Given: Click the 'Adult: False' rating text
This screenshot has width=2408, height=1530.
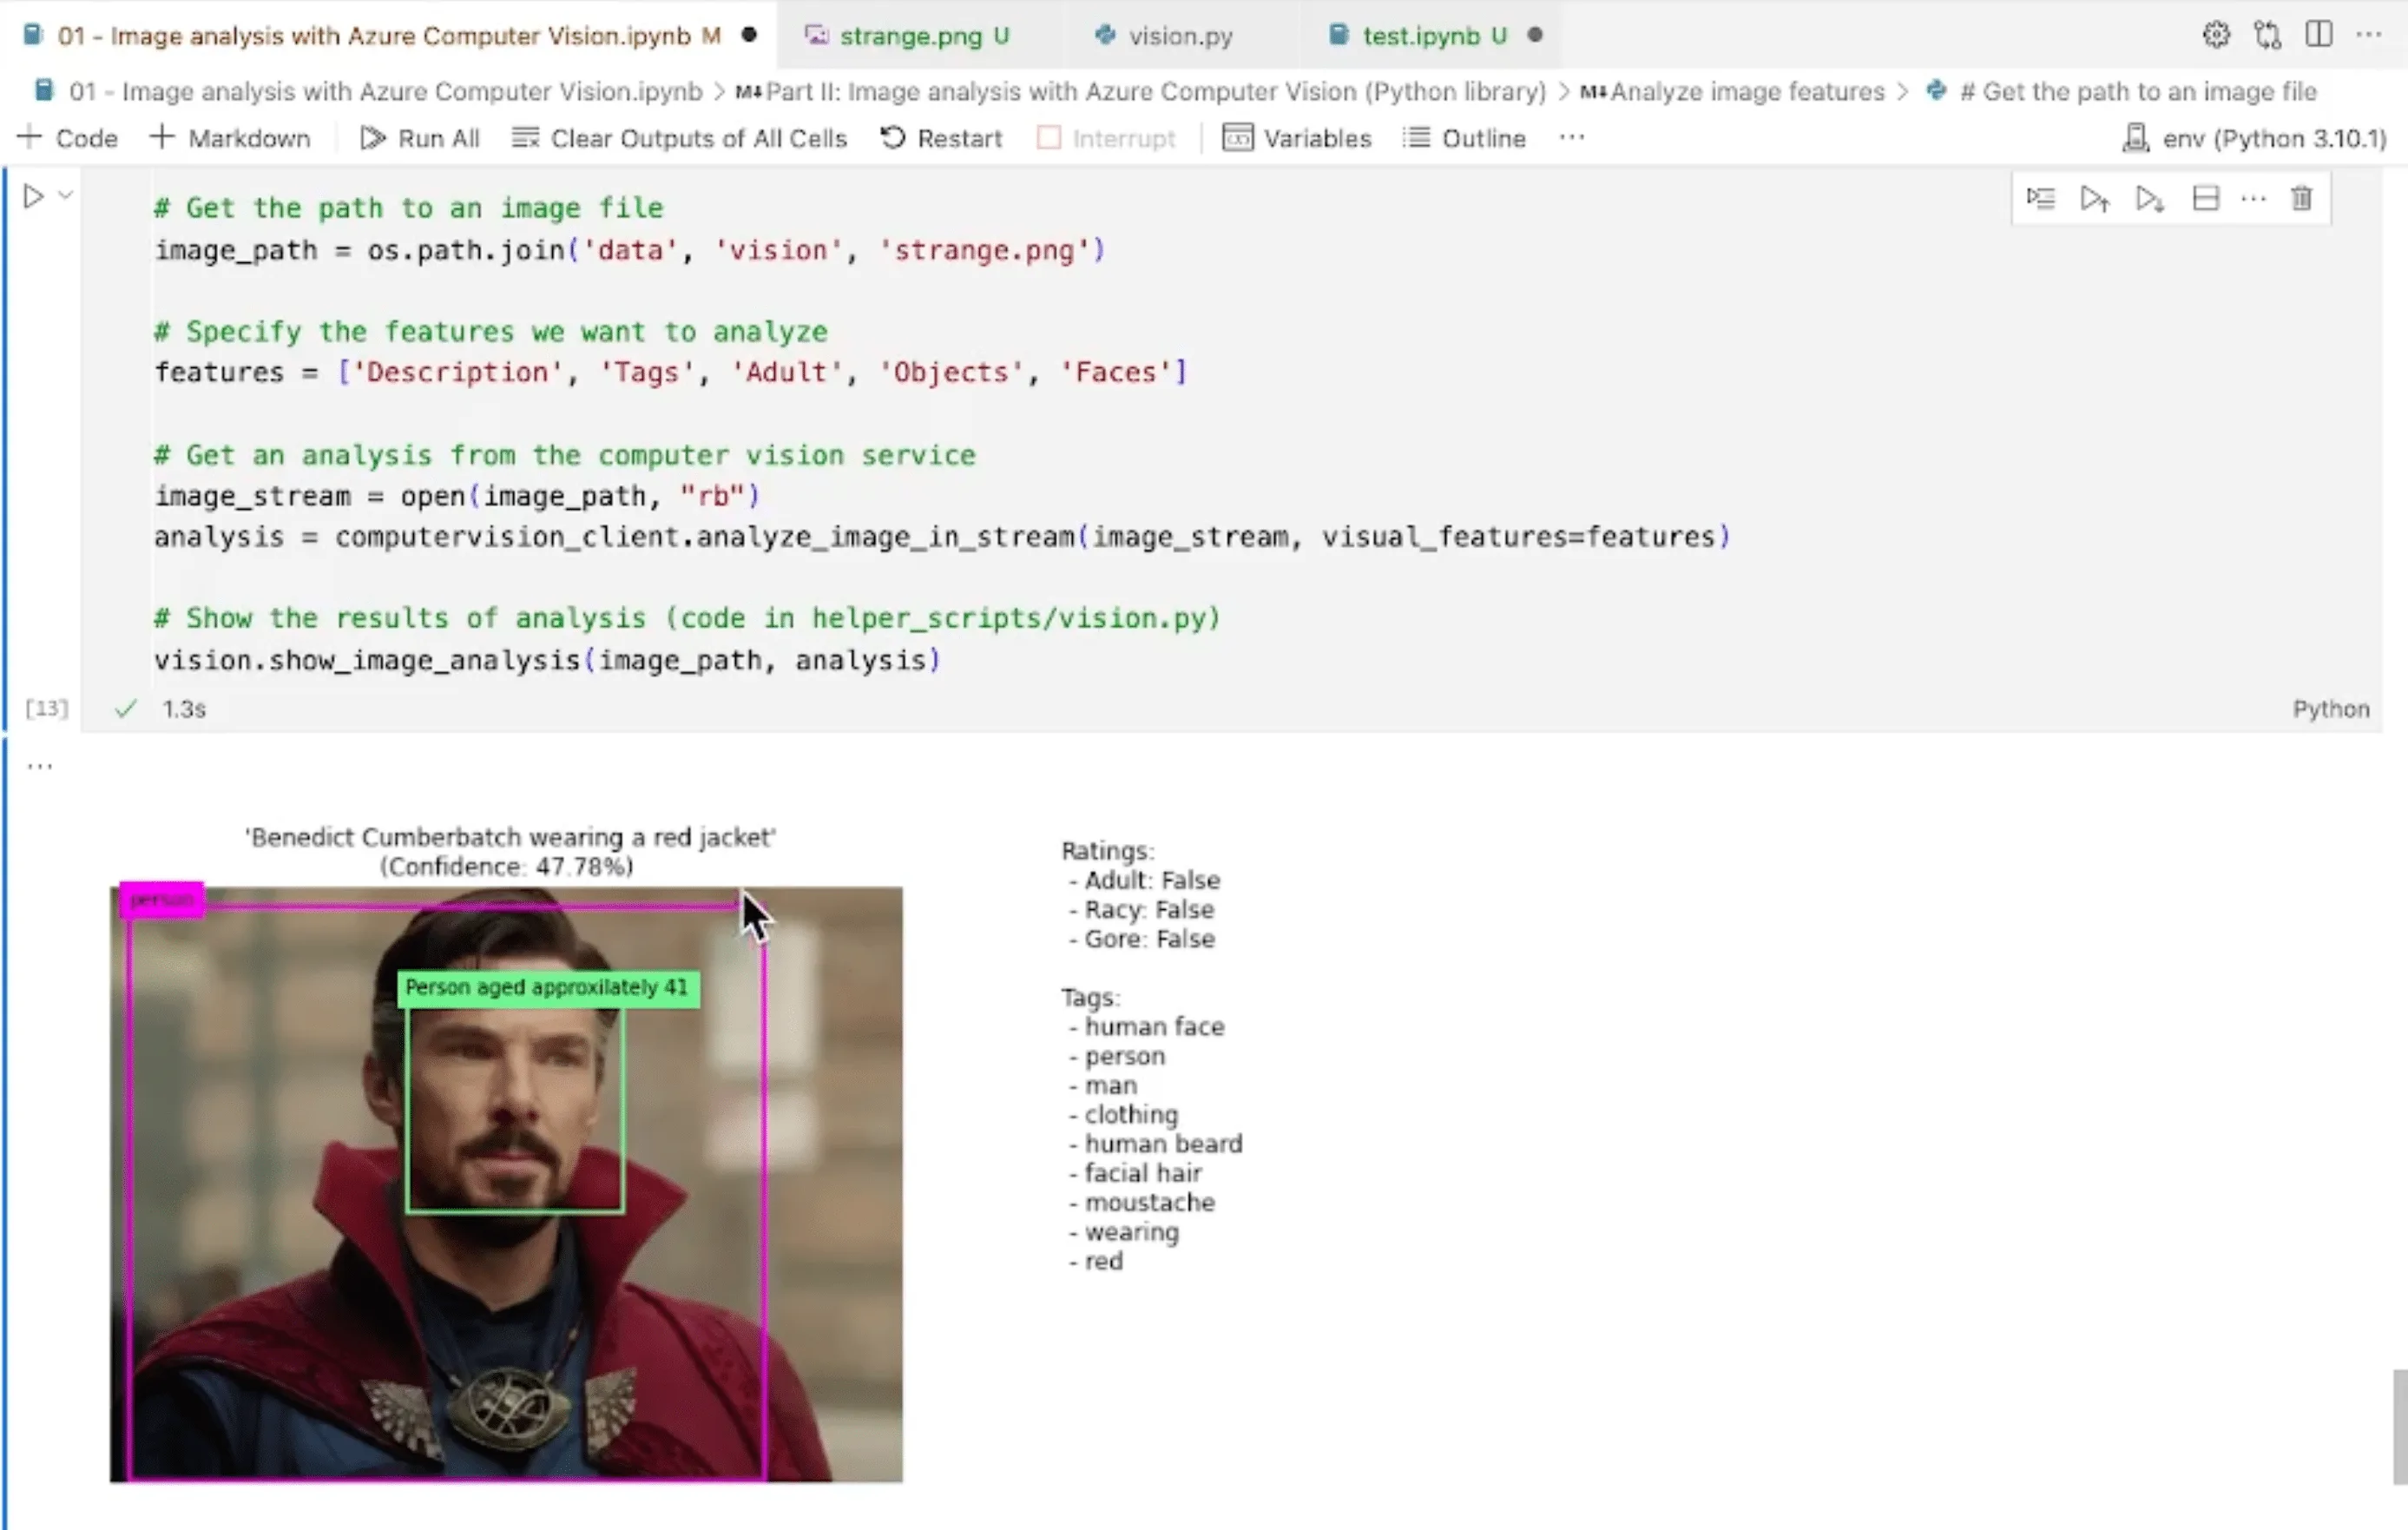Looking at the screenshot, I should point(1152,880).
